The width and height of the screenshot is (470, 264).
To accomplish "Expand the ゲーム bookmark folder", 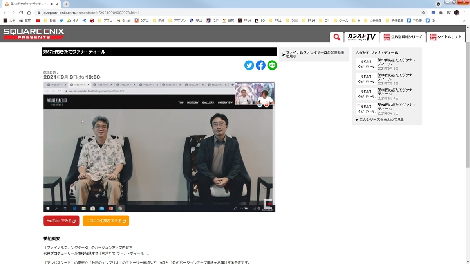I will [341, 20].
